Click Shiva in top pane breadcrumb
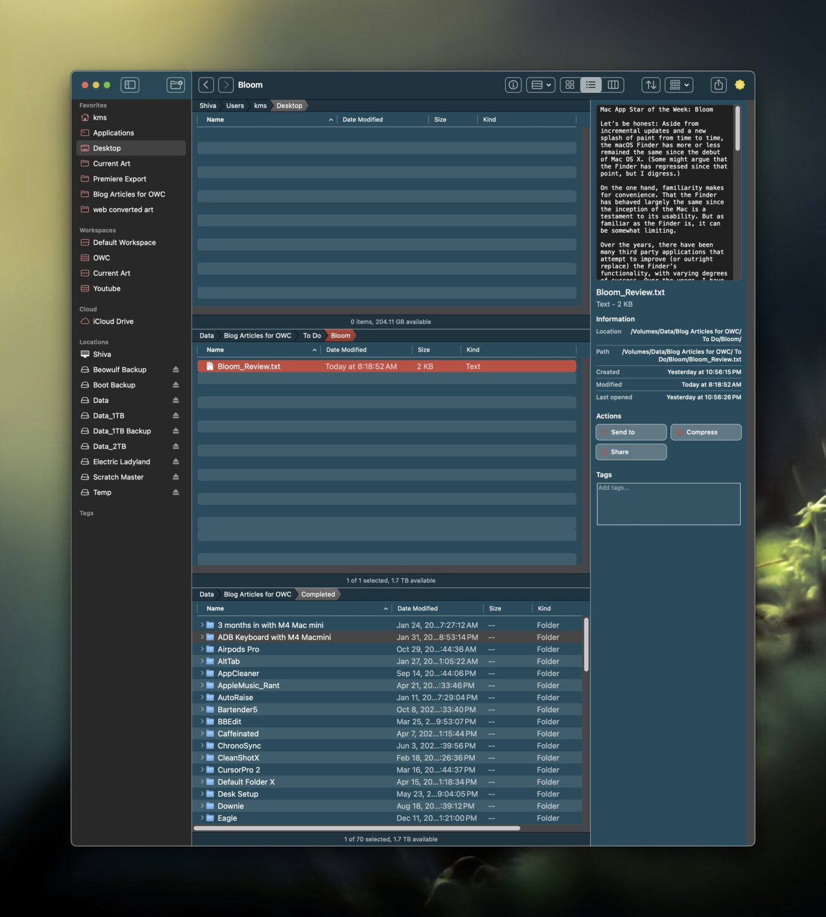This screenshot has height=917, width=826. pyautogui.click(x=208, y=106)
